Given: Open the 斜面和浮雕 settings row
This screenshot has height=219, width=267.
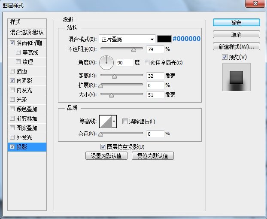Looking at the screenshot, I should (x=27, y=43).
